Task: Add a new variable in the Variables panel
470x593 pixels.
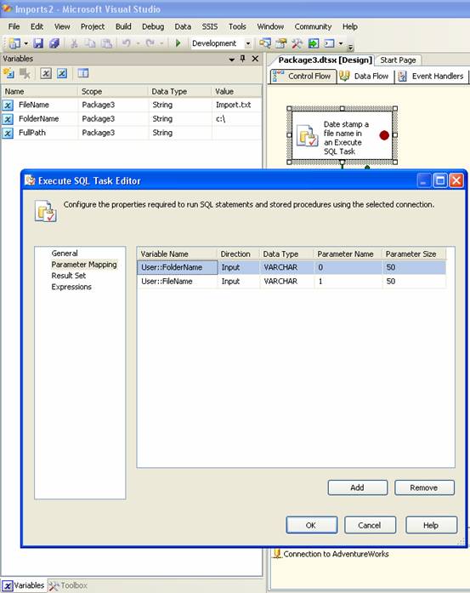Action: coord(8,73)
